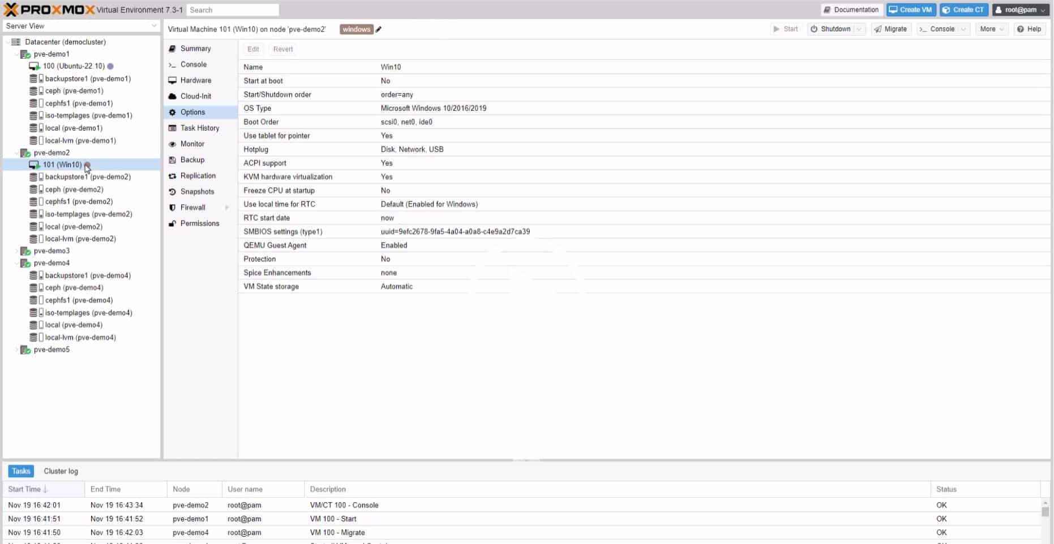
Task: Expand the Firewall submenu arrow
Action: tap(227, 208)
